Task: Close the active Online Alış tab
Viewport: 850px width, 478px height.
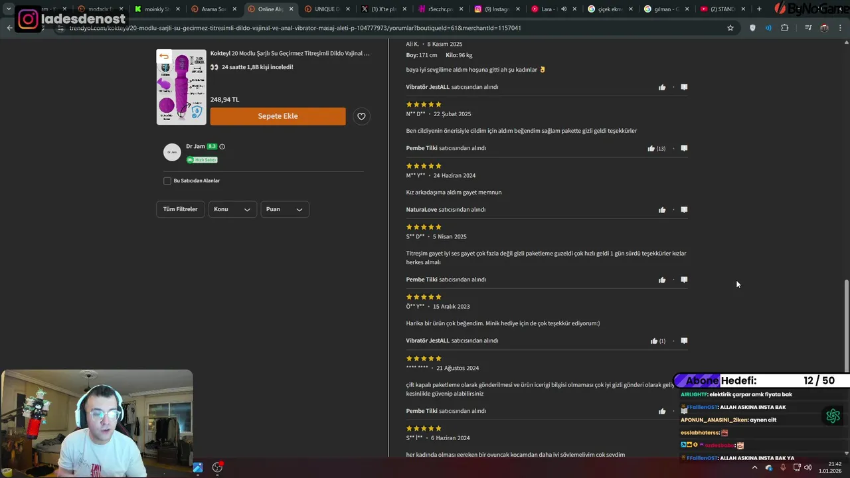Action: click(x=291, y=9)
